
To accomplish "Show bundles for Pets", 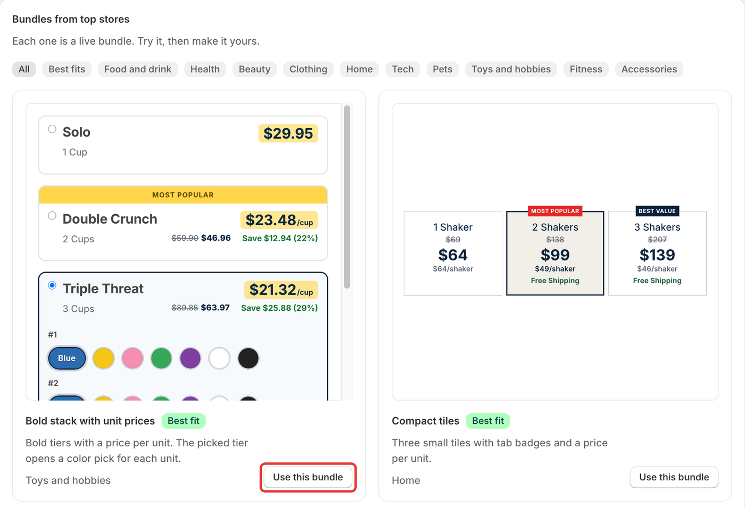I will [x=443, y=69].
